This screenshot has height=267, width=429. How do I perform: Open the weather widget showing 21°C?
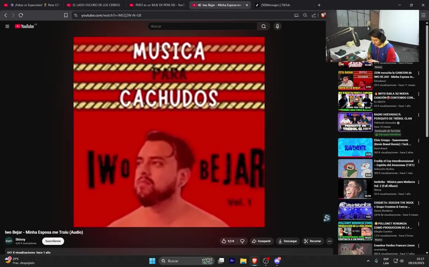(x=20, y=261)
